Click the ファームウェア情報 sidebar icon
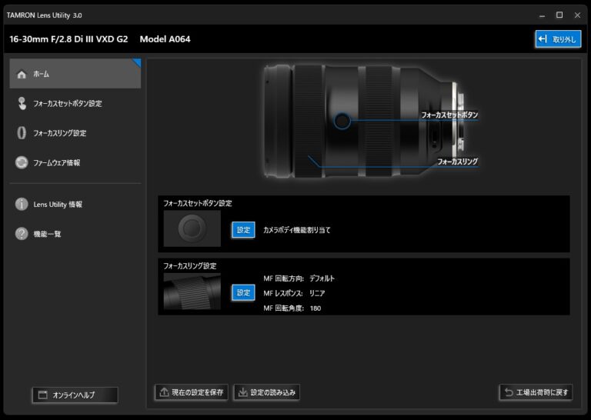This screenshot has width=591, height=420. (22, 162)
